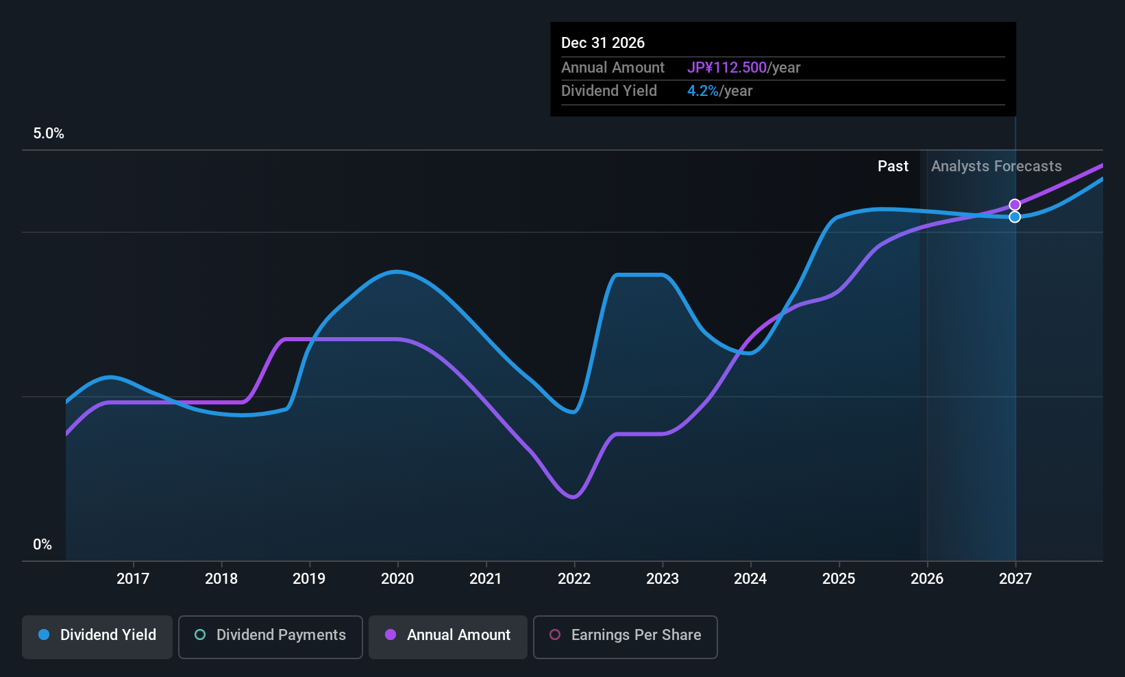1125x677 pixels.
Task: Click the 0% y-axis label
Action: pyautogui.click(x=42, y=545)
